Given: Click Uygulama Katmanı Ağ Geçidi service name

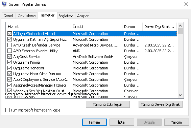Looking at the screenshot, I should (x=41, y=39).
